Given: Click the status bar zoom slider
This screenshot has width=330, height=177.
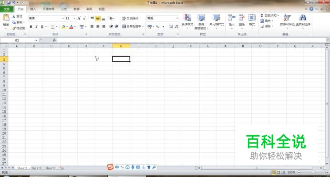Looking at the screenshot, I should tap(313, 172).
